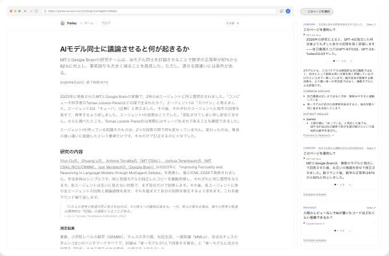Open the RESEARCH card via Open ↗
The image size is (389, 256).
point(371,208)
